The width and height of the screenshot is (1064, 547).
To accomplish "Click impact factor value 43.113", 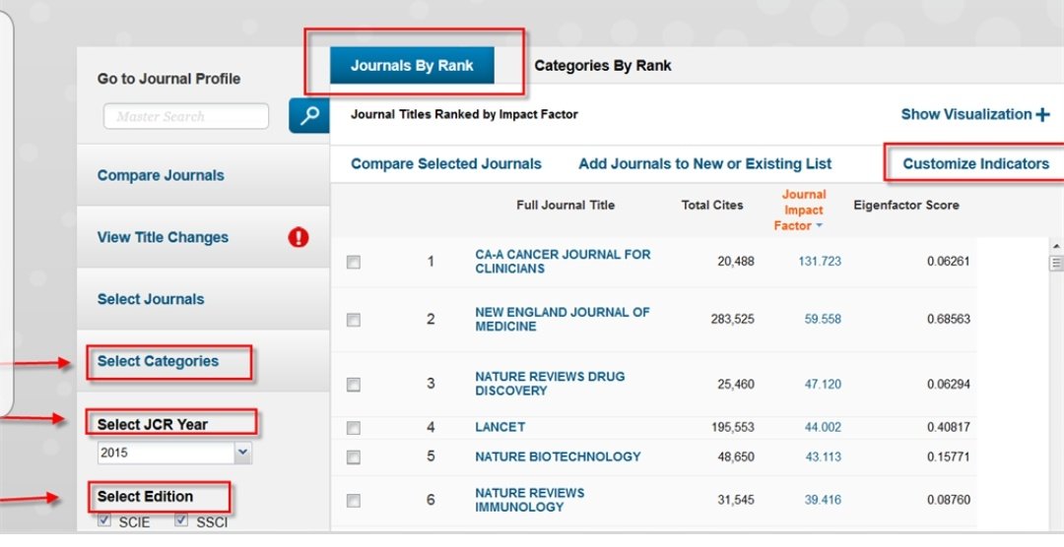I will point(823,456).
